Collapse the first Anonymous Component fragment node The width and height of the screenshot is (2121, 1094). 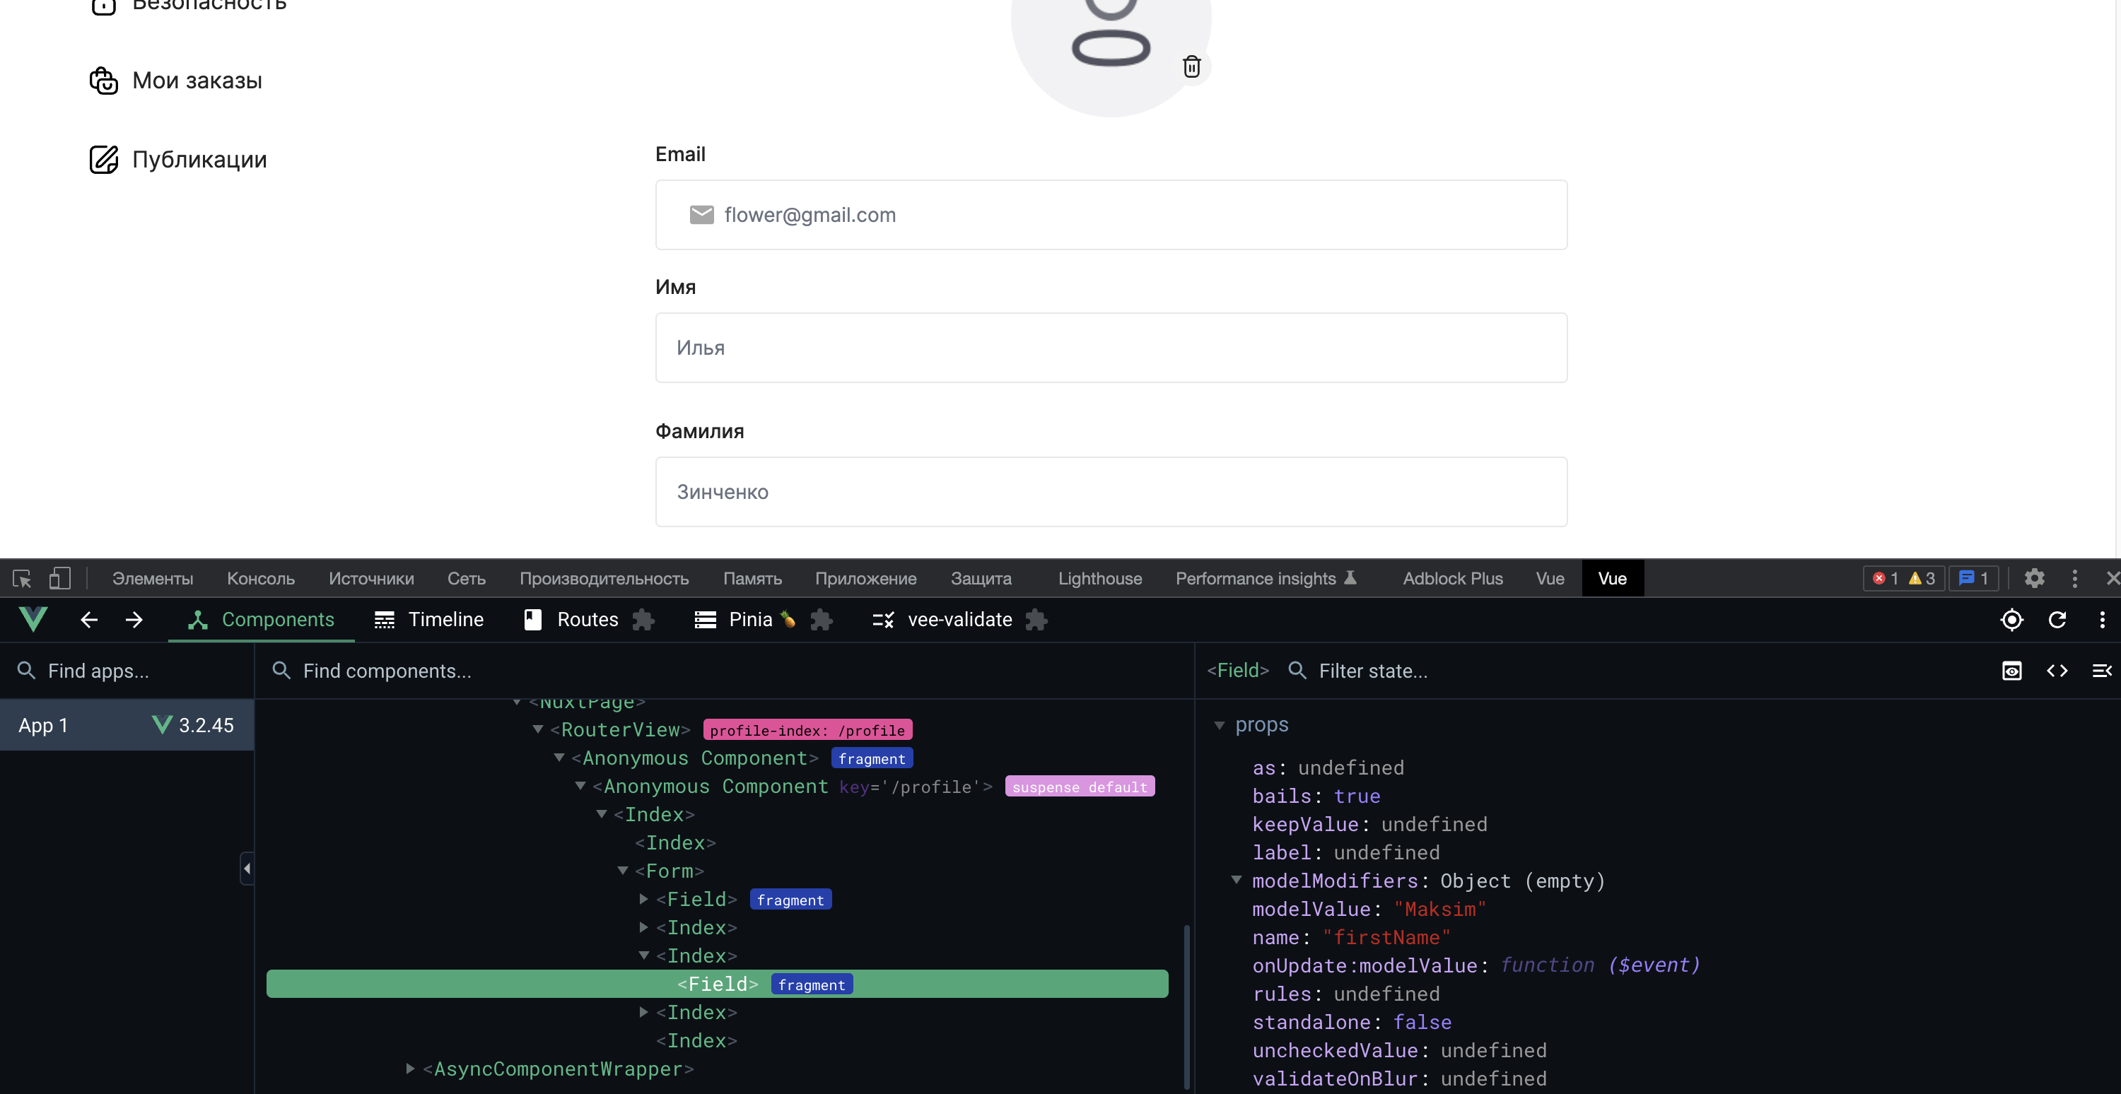(x=559, y=758)
